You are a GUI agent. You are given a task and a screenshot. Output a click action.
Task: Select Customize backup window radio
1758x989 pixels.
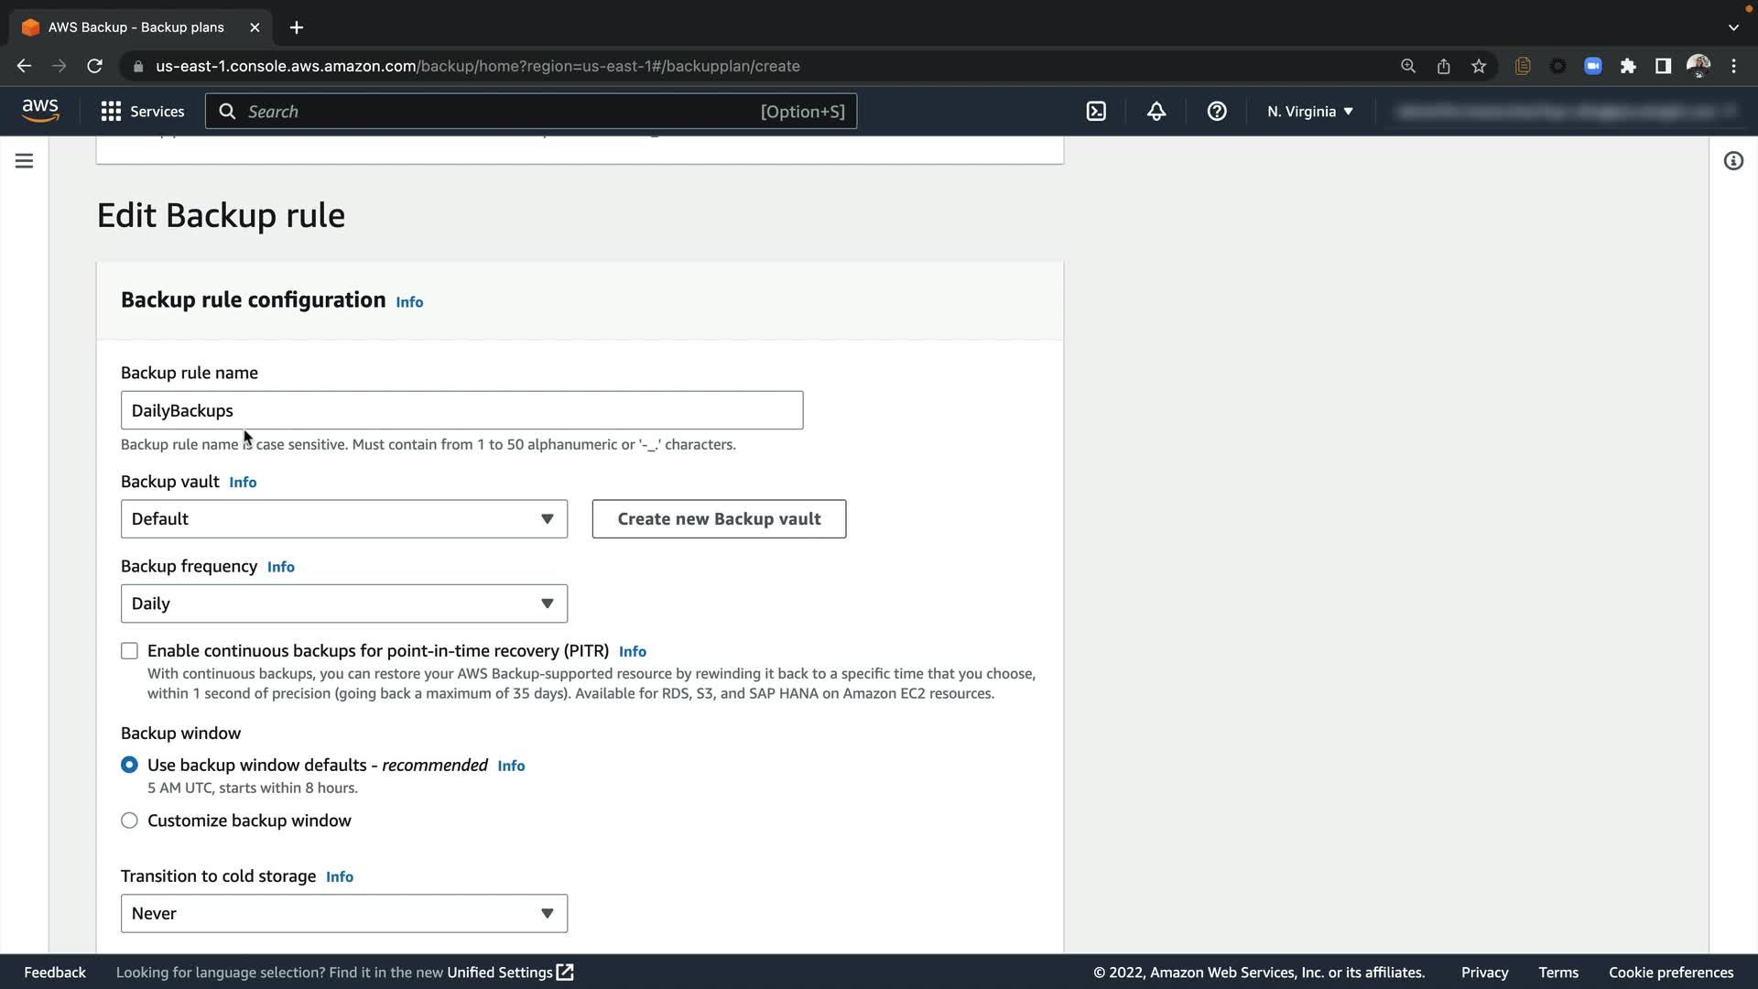tap(129, 821)
